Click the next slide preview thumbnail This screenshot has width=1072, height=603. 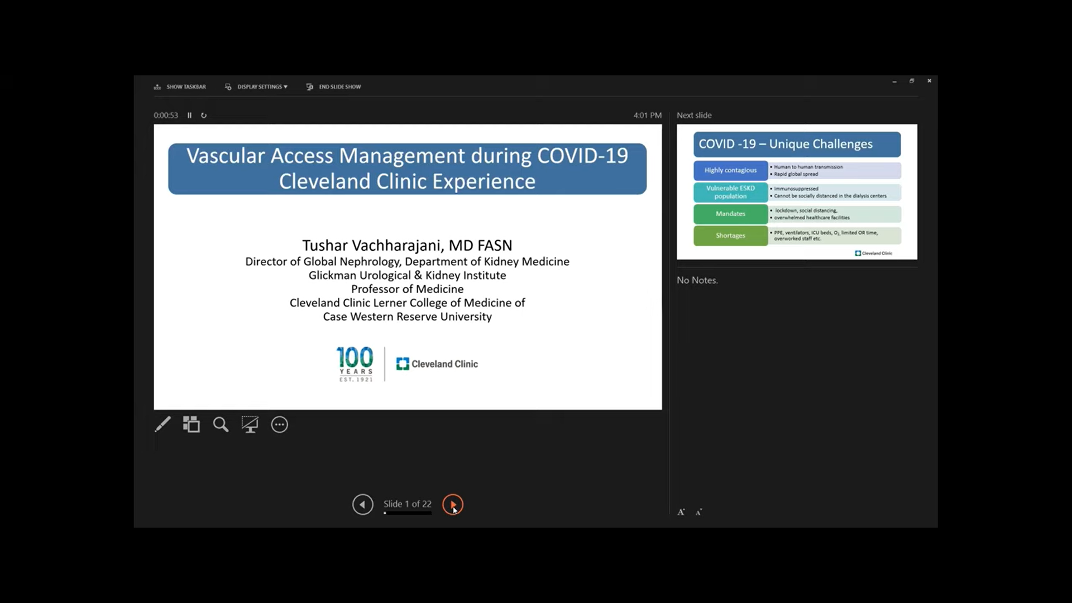(x=797, y=192)
